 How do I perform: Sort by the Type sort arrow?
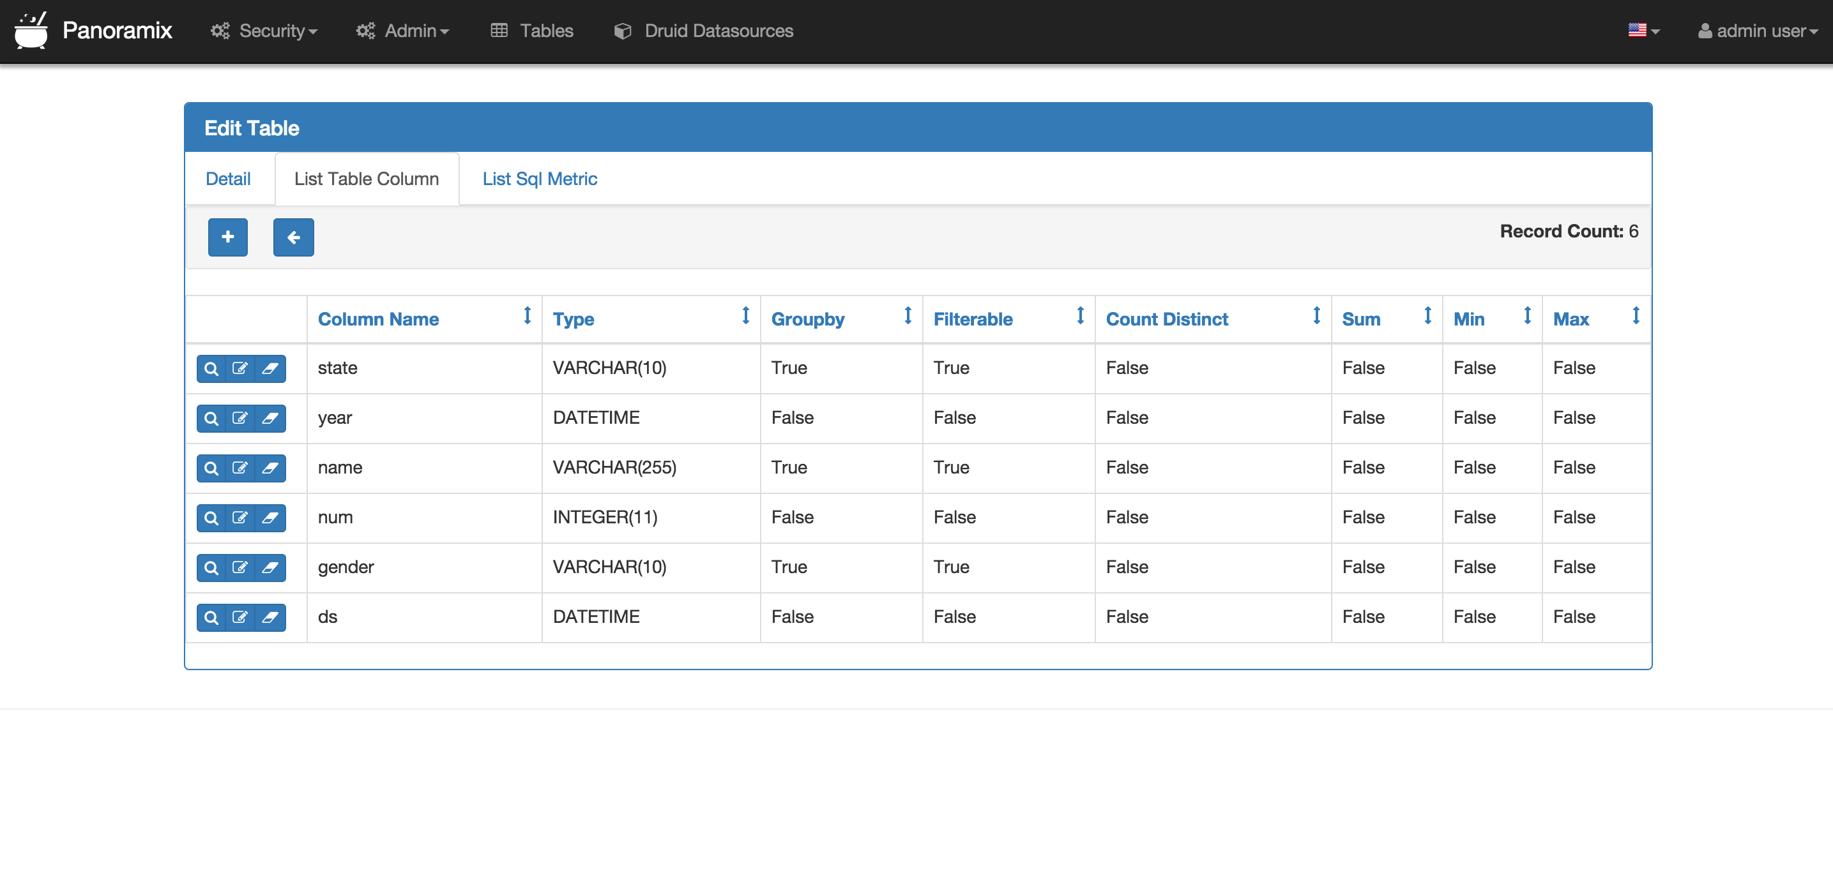[746, 315]
